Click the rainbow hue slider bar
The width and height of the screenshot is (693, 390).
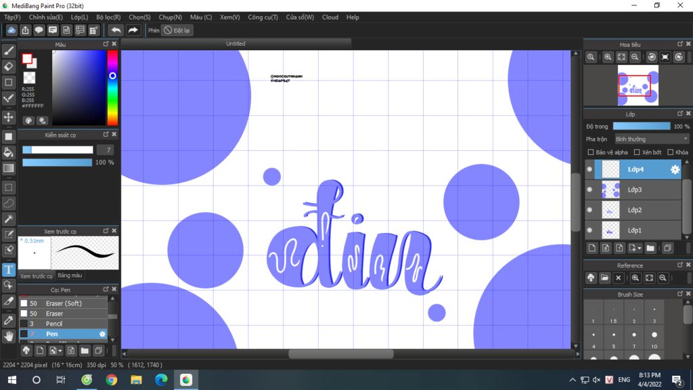coord(113,87)
